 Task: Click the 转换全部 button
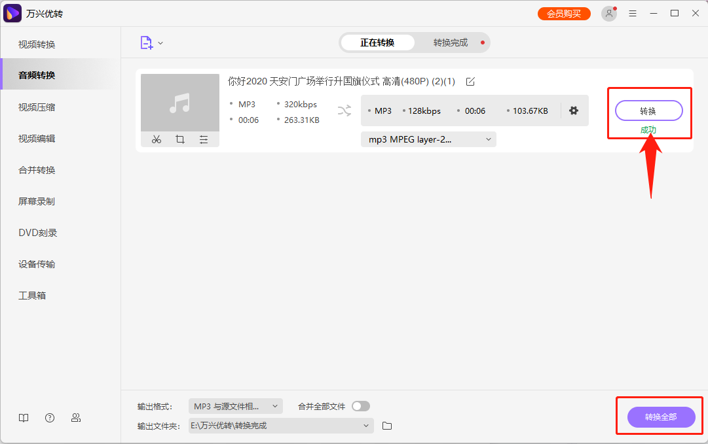click(661, 417)
